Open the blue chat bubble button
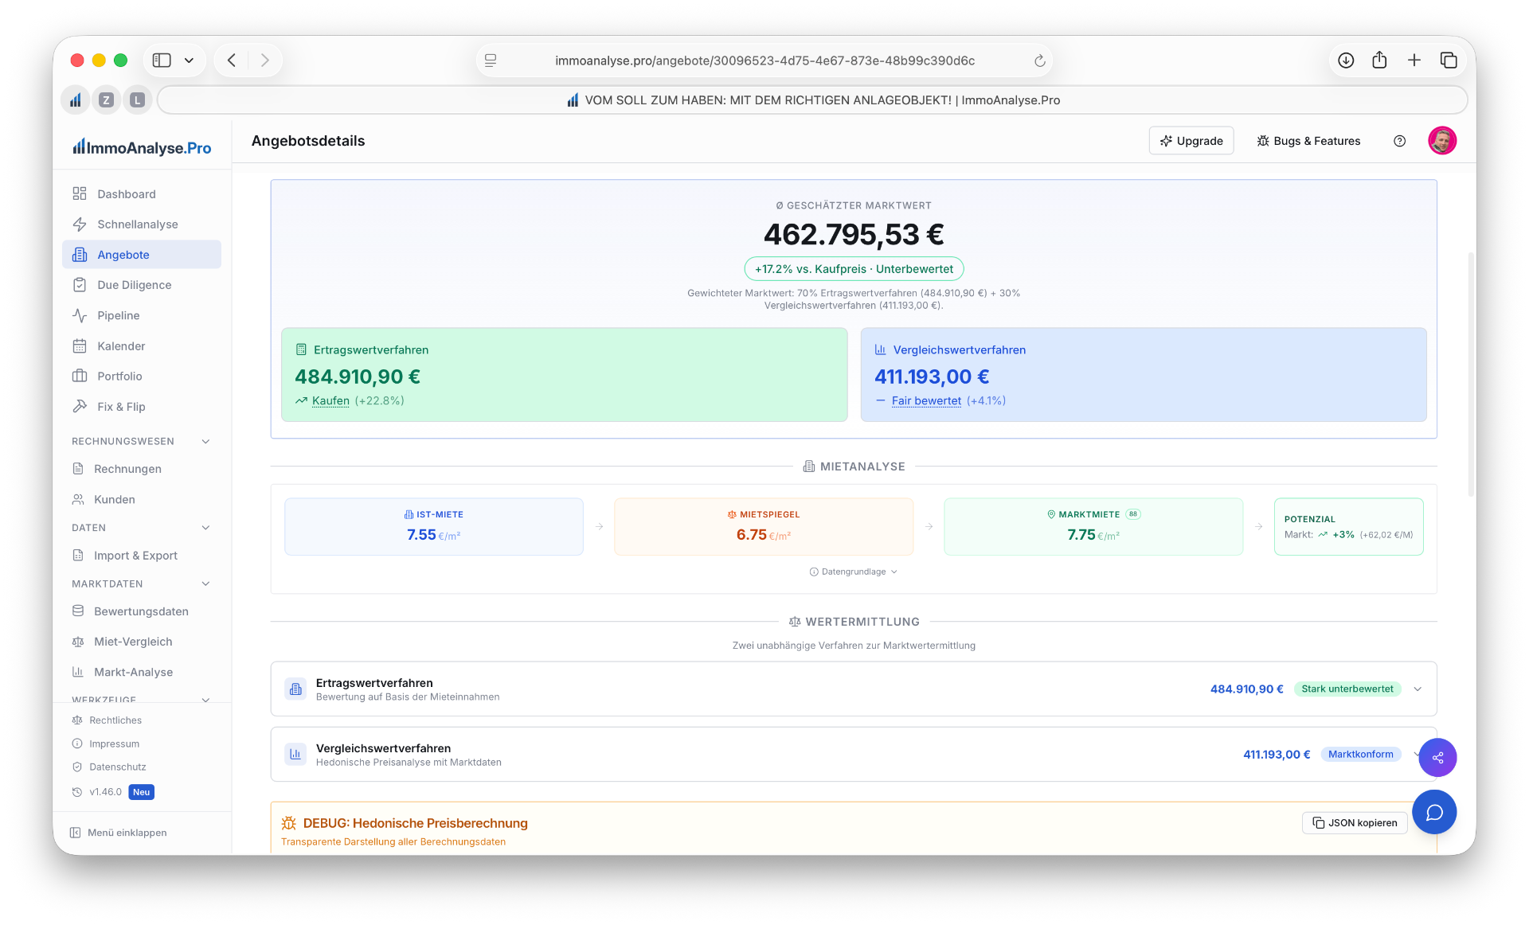This screenshot has width=1529, height=925. click(x=1434, y=812)
